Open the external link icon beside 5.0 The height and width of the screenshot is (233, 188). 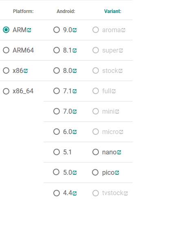coord(74,173)
